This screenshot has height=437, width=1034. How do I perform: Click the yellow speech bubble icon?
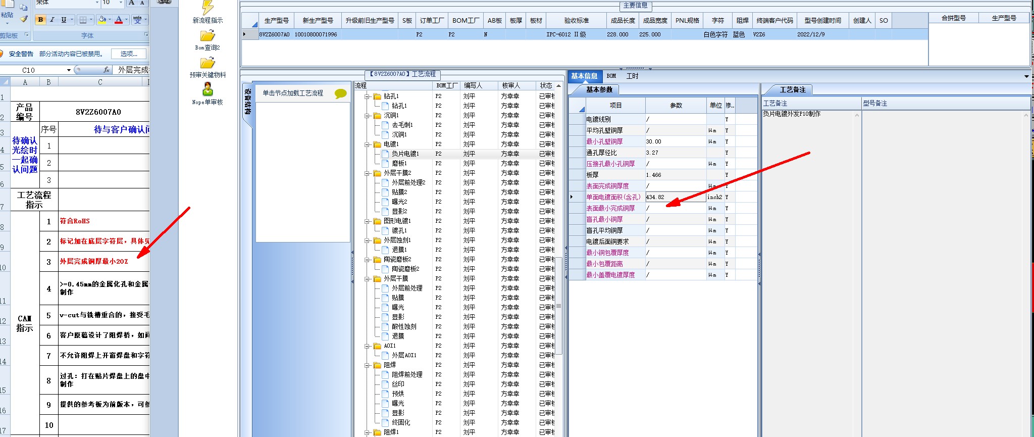point(341,93)
